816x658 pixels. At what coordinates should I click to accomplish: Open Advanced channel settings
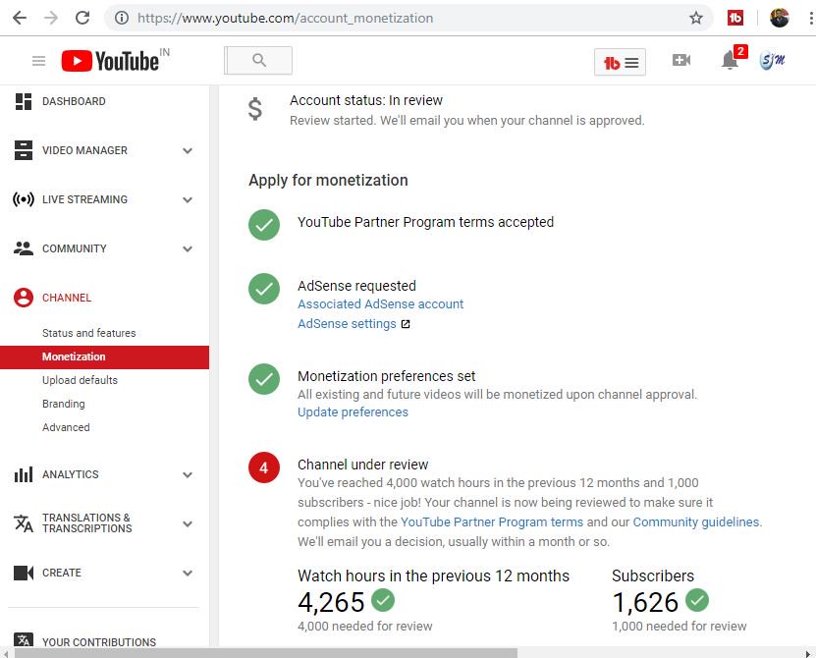(66, 427)
